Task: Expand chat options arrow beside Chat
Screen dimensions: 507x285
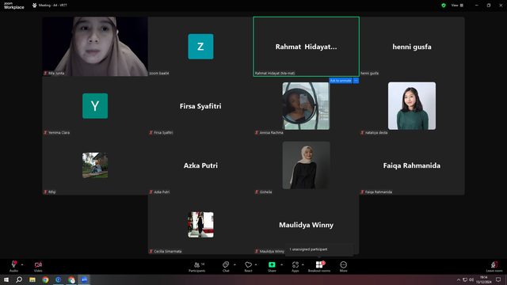Action: point(234,264)
